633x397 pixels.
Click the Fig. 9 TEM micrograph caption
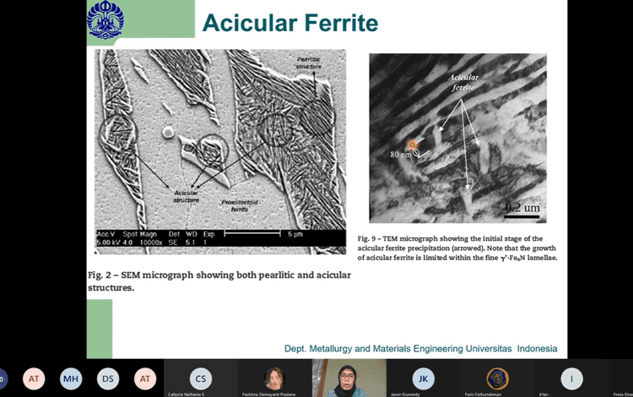coord(457,248)
